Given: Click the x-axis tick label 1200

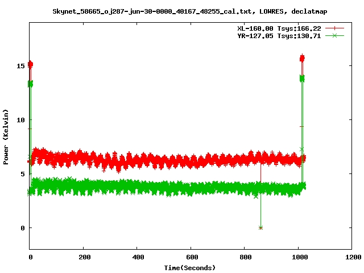Looking at the screenshot, I should click(354, 257).
